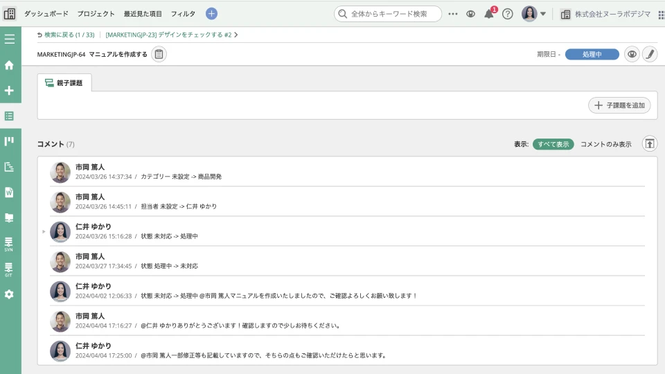665x374 pixels.
Task: Click the コメント (7) heading
Action: 55,144
